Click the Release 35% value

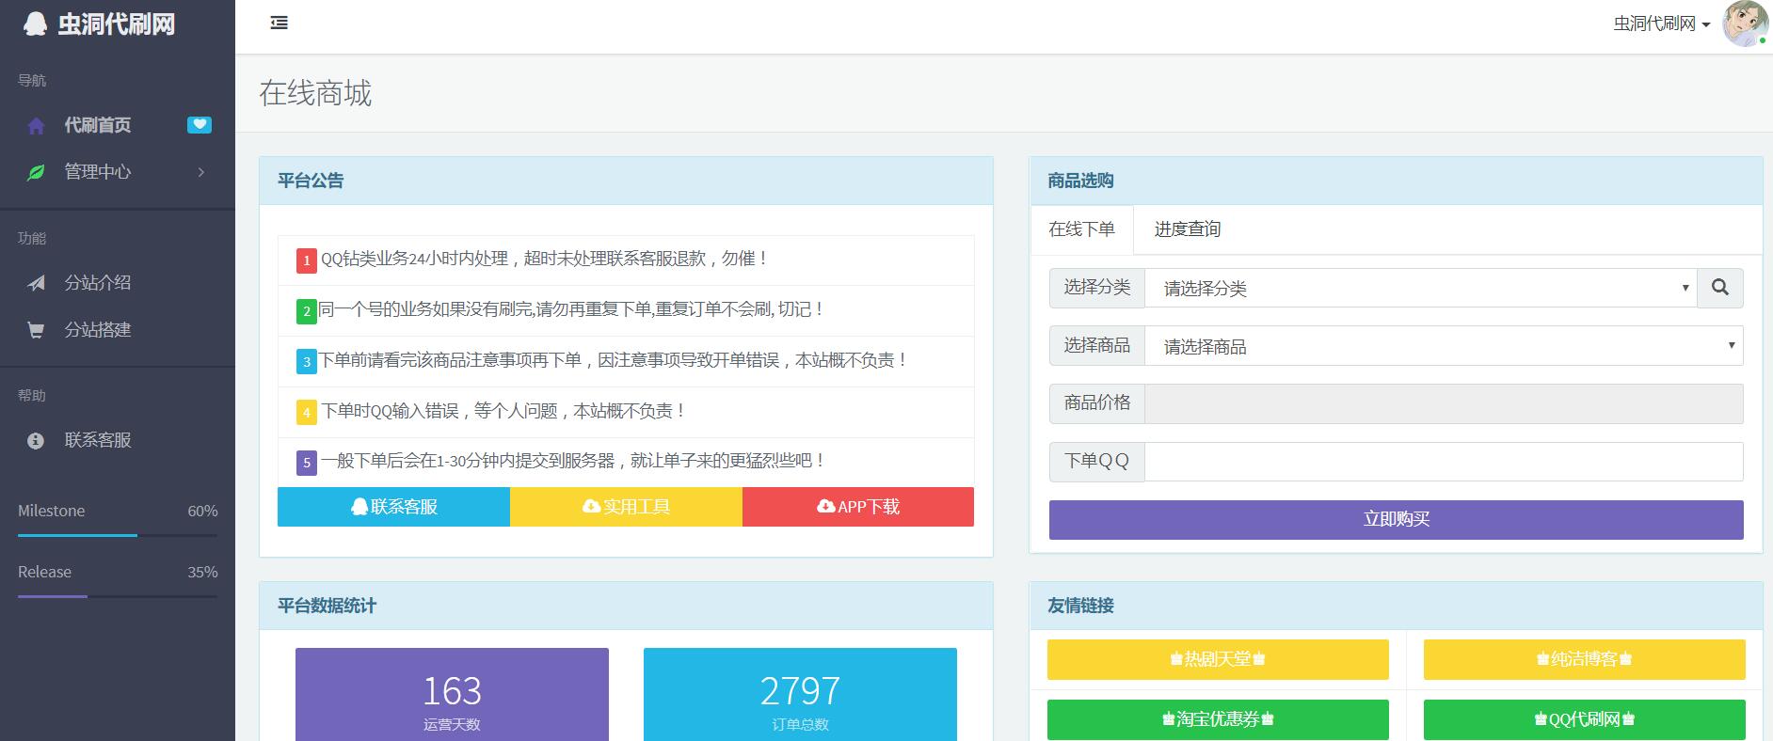(x=202, y=572)
